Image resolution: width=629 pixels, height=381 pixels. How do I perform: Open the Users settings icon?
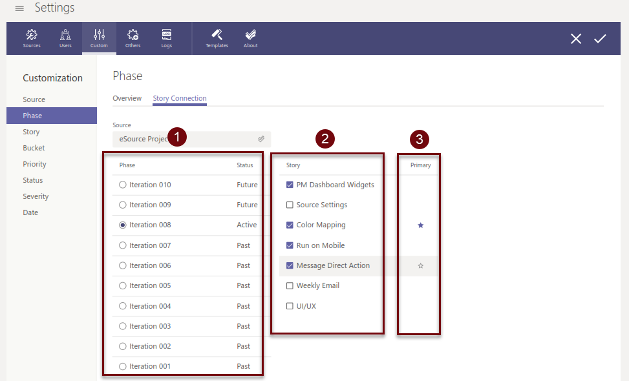[x=65, y=38]
